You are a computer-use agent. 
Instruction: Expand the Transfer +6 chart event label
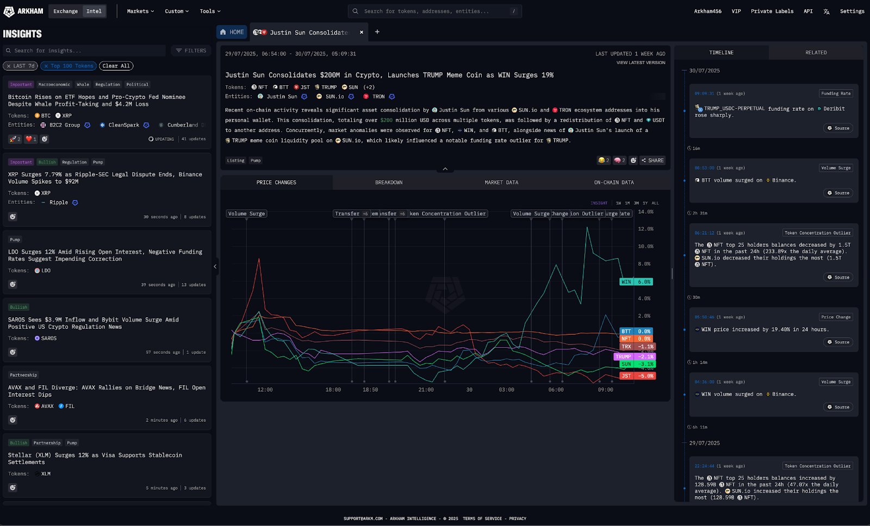pos(352,214)
